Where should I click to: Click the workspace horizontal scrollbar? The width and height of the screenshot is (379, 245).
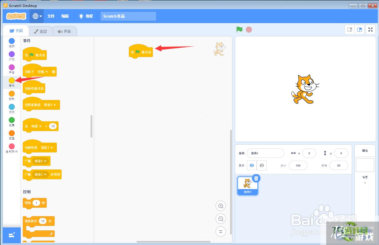(x=174, y=242)
